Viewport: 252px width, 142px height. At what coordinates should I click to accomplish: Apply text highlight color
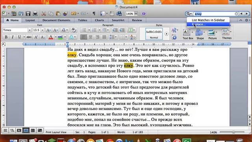click(60, 37)
